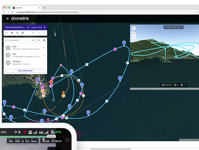Select the Orbit component icon
This screenshot has width=199, height=150.
(x=8, y=48)
